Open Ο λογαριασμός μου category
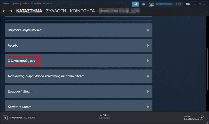209x124 pixels. coord(78,61)
